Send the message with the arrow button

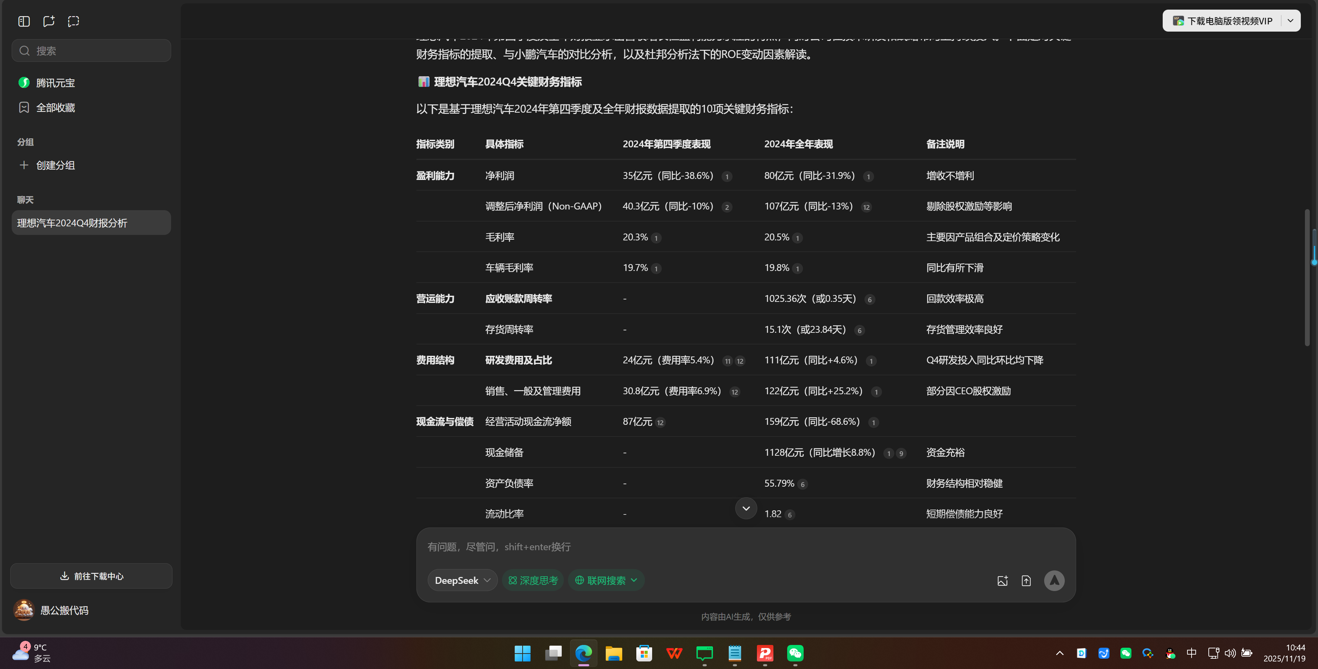1054,580
